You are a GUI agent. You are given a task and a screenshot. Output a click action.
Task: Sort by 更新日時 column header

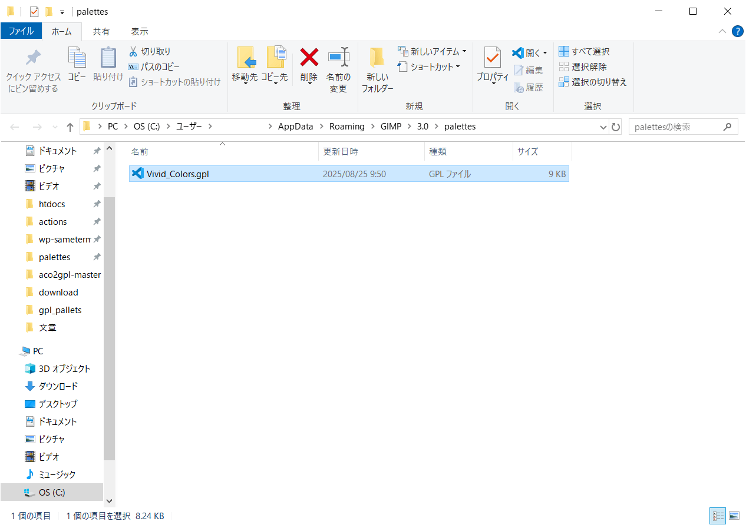coord(371,151)
